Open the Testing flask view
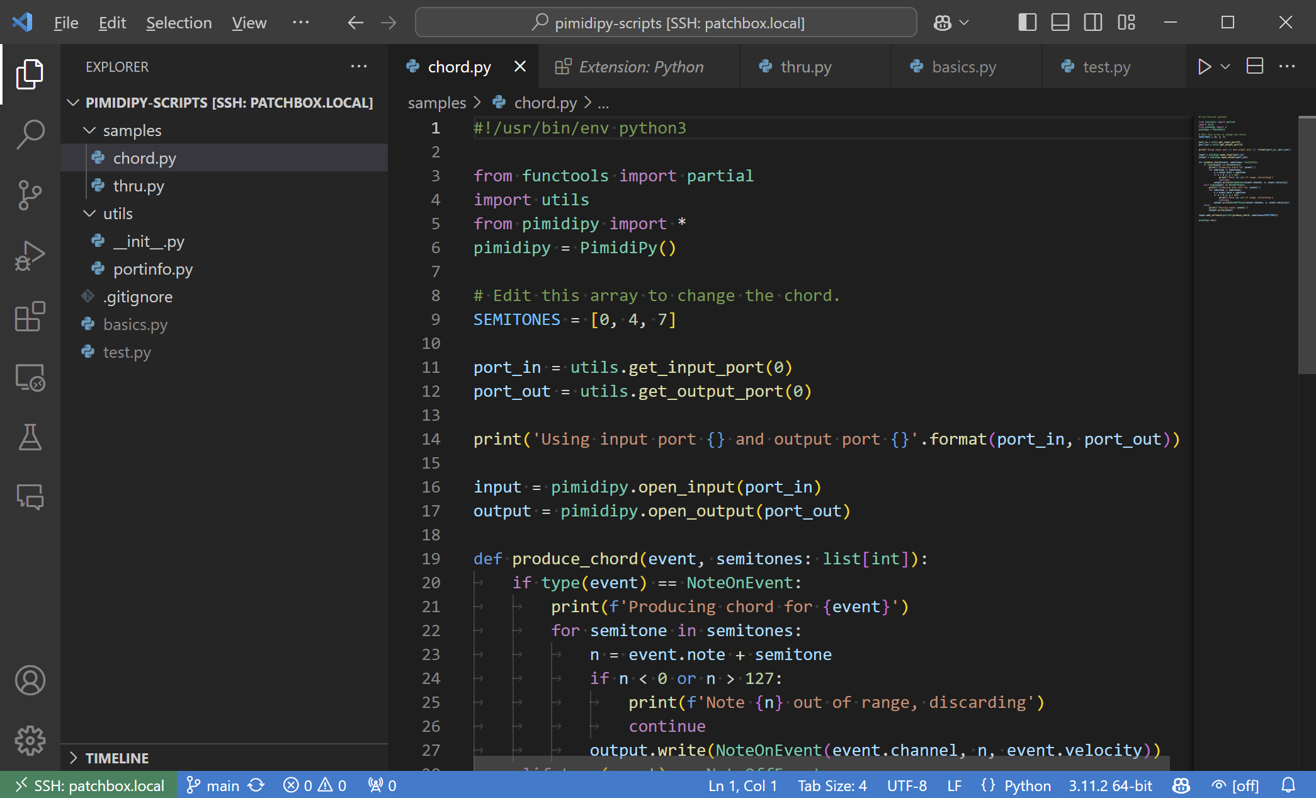 pos(30,437)
